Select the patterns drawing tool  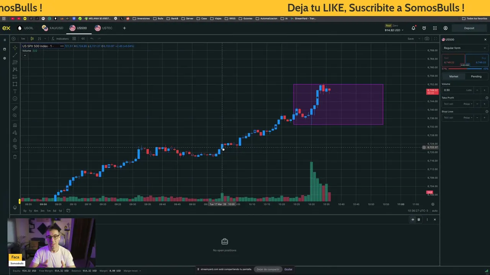(15, 70)
